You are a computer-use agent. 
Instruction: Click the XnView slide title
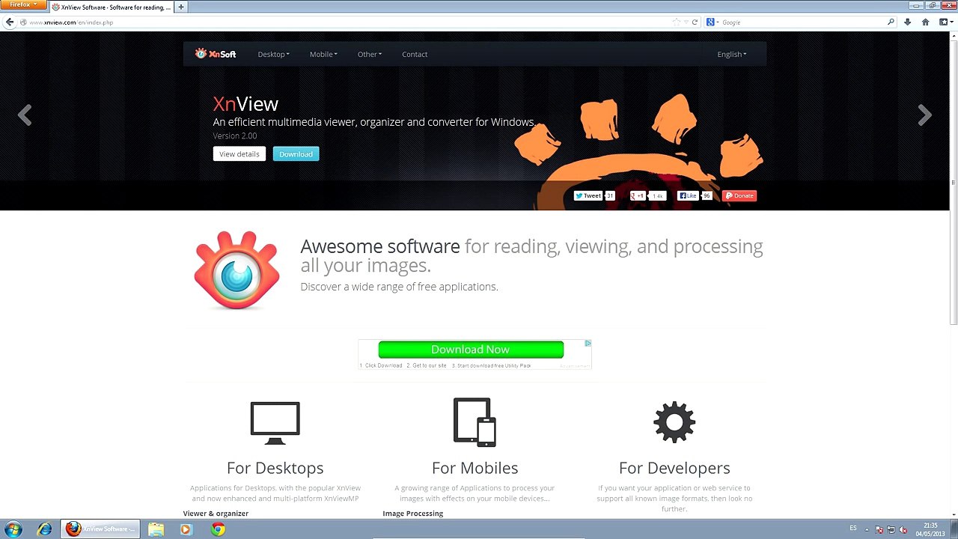coord(245,104)
